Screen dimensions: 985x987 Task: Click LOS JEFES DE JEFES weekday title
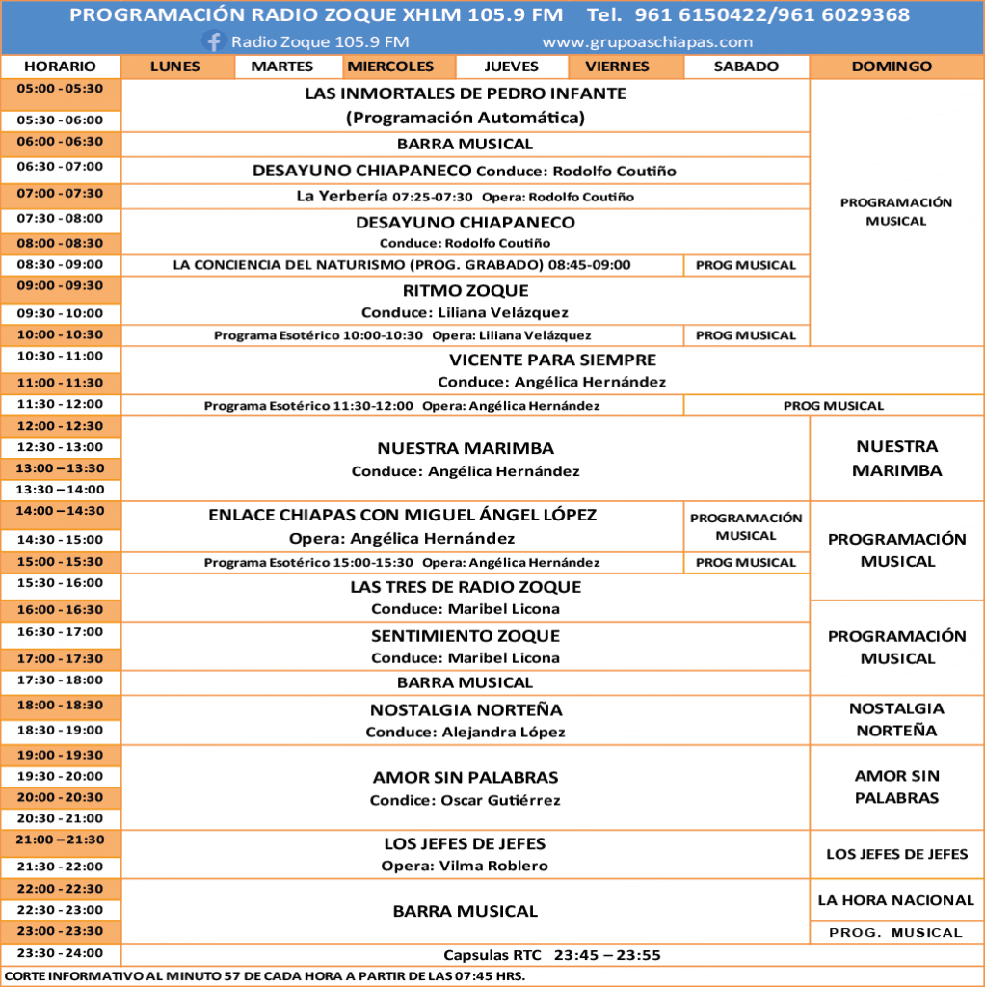pyautogui.click(x=466, y=844)
